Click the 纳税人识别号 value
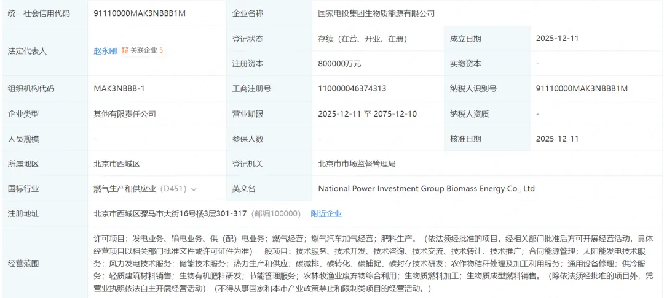The width and height of the screenshot is (664, 298). click(582, 88)
